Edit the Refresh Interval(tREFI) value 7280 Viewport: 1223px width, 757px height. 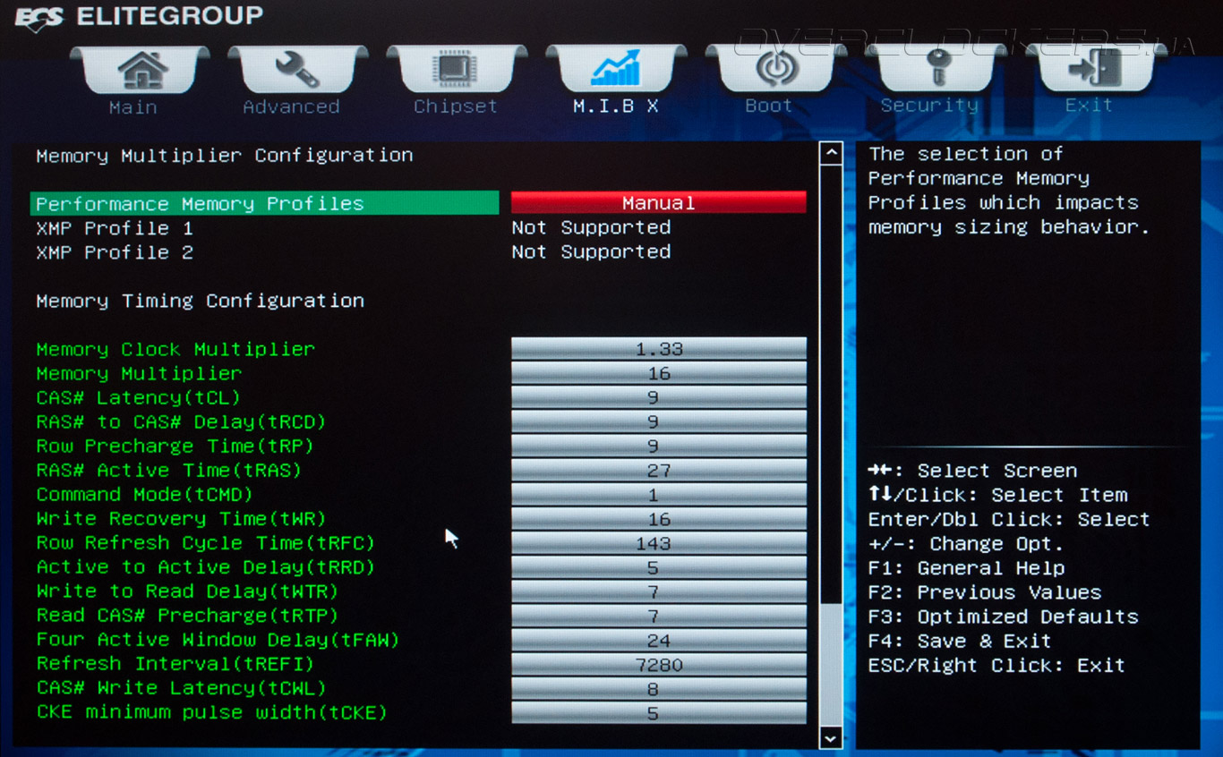coord(659,664)
